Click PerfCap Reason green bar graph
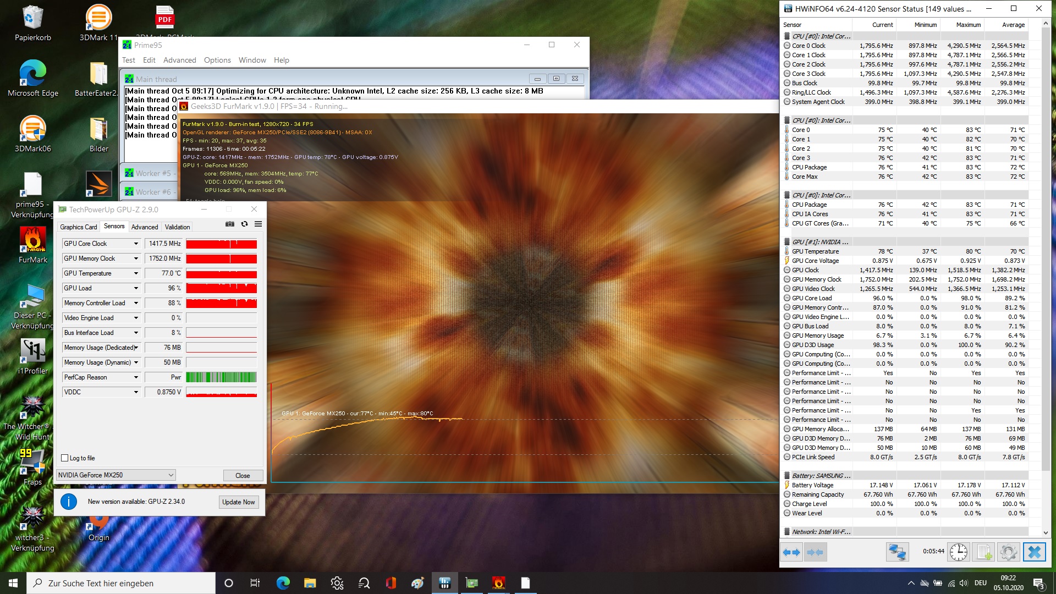The height and width of the screenshot is (594, 1056). (x=221, y=377)
